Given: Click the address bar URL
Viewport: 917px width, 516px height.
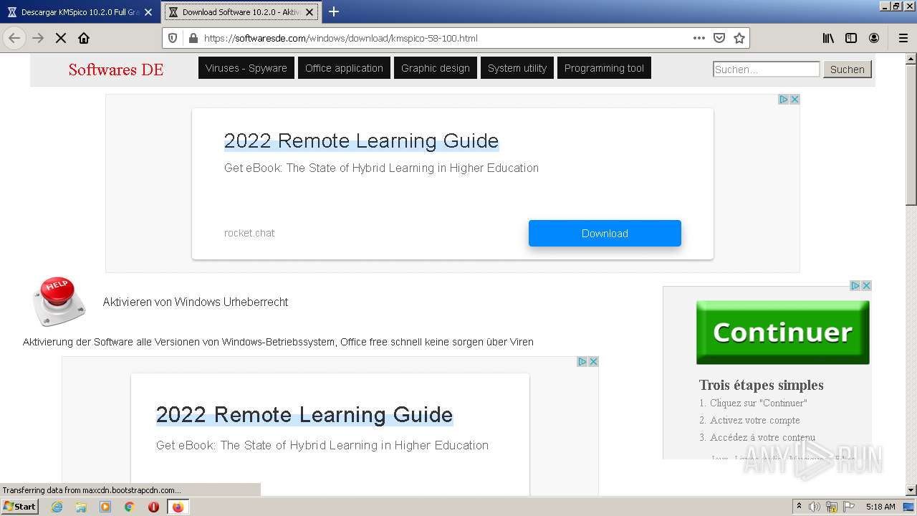Looking at the screenshot, I should tap(340, 38).
